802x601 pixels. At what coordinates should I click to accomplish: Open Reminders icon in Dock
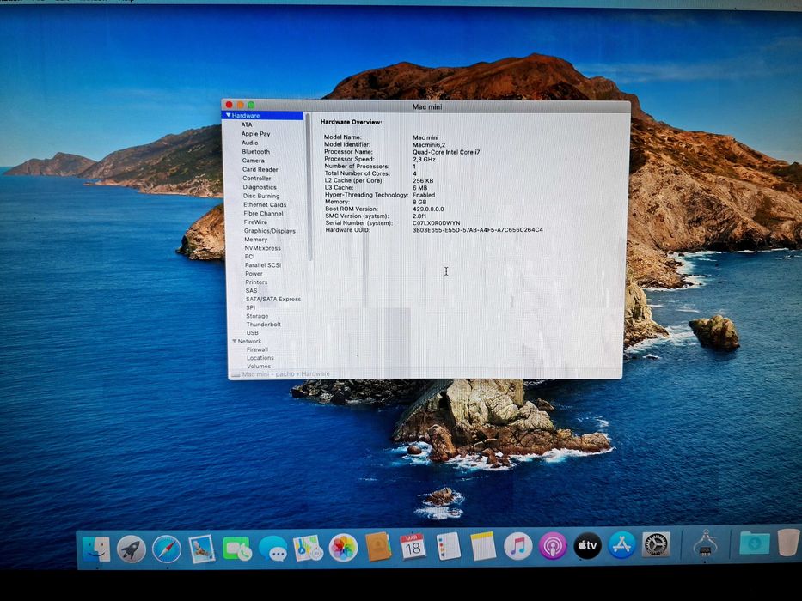click(448, 546)
